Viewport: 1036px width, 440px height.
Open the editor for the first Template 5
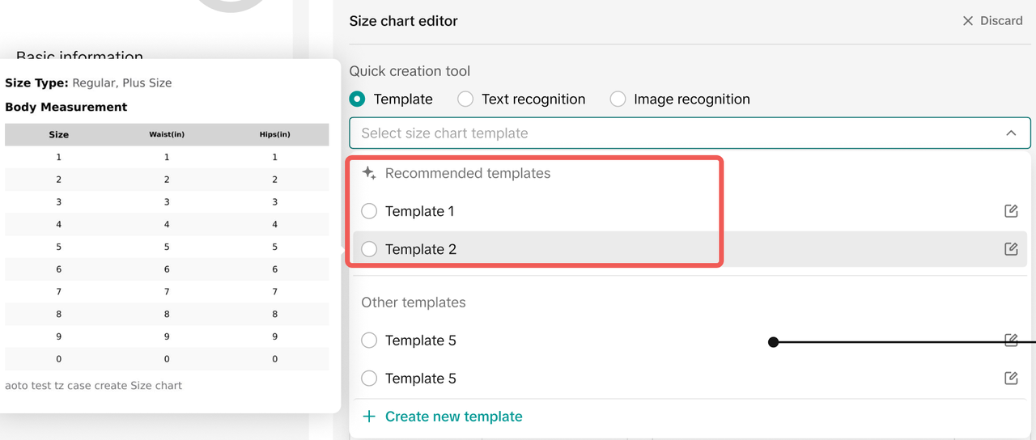tap(1011, 341)
